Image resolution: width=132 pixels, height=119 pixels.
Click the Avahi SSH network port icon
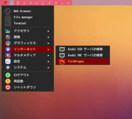click(62, 49)
